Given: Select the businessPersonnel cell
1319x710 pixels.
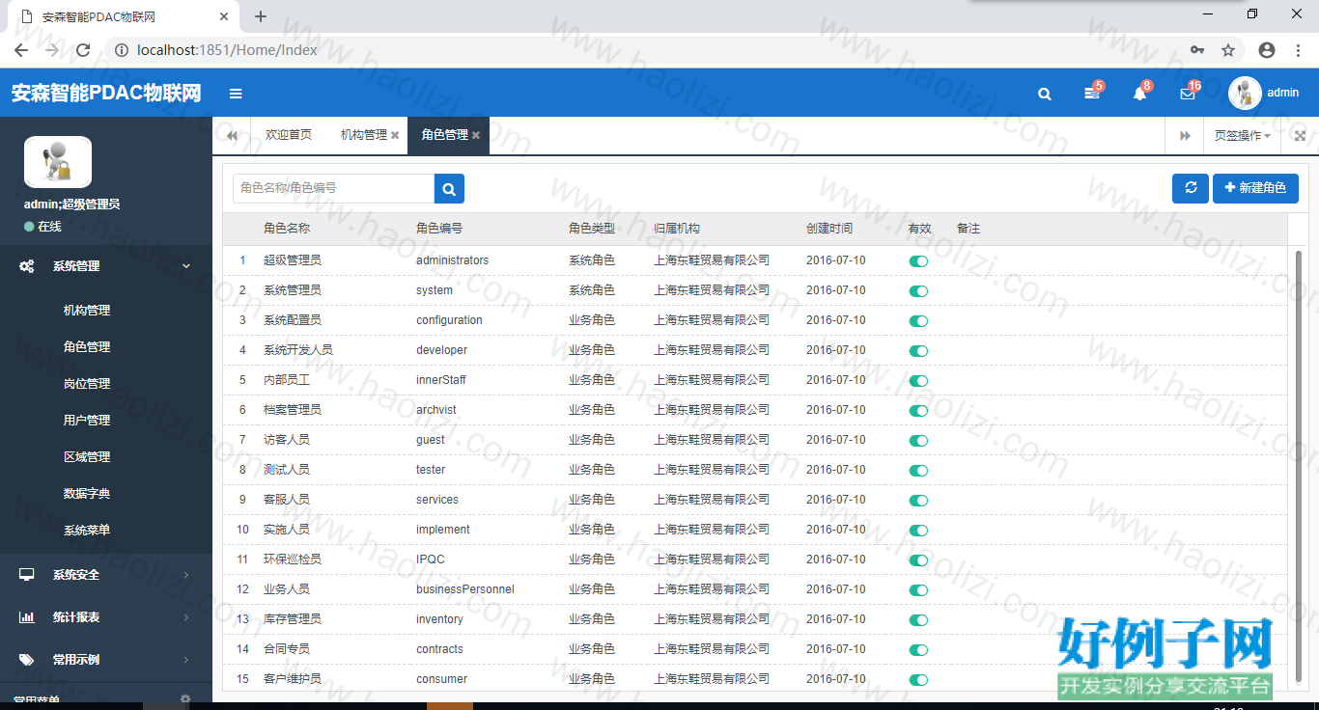Looking at the screenshot, I should click(465, 589).
